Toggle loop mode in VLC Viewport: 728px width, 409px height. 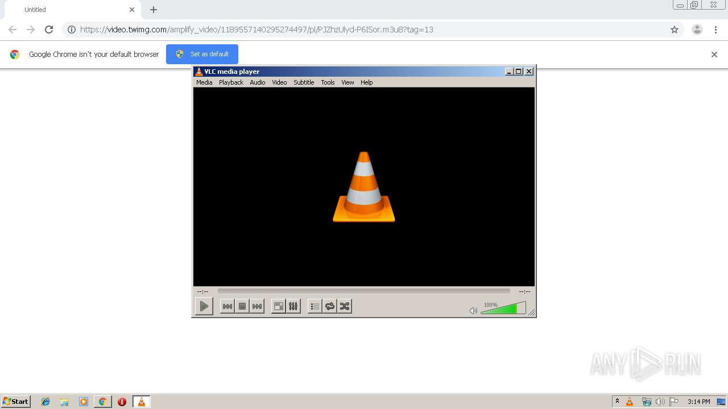click(330, 306)
